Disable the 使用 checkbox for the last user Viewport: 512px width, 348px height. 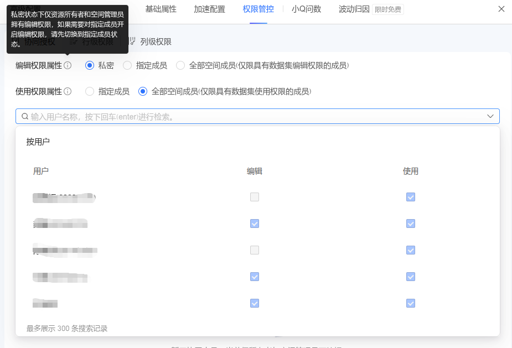(410, 303)
